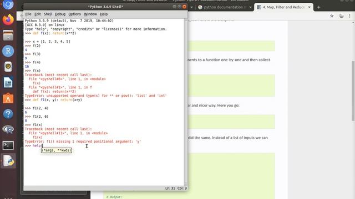Switch to 'Map, Filter and Reduce' browser tab

point(284,7)
